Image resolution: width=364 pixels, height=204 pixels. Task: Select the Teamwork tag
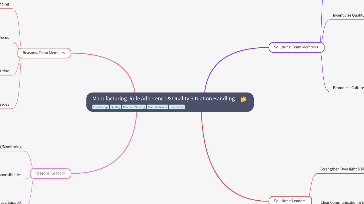(177, 107)
